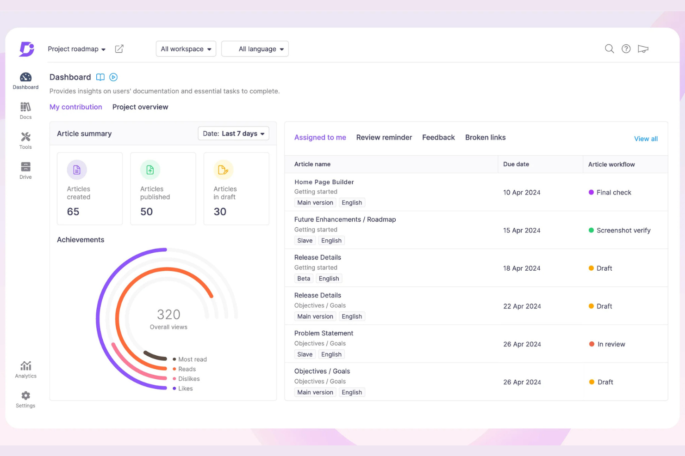Select the Feedback tab
The height and width of the screenshot is (456, 685).
[x=438, y=137]
